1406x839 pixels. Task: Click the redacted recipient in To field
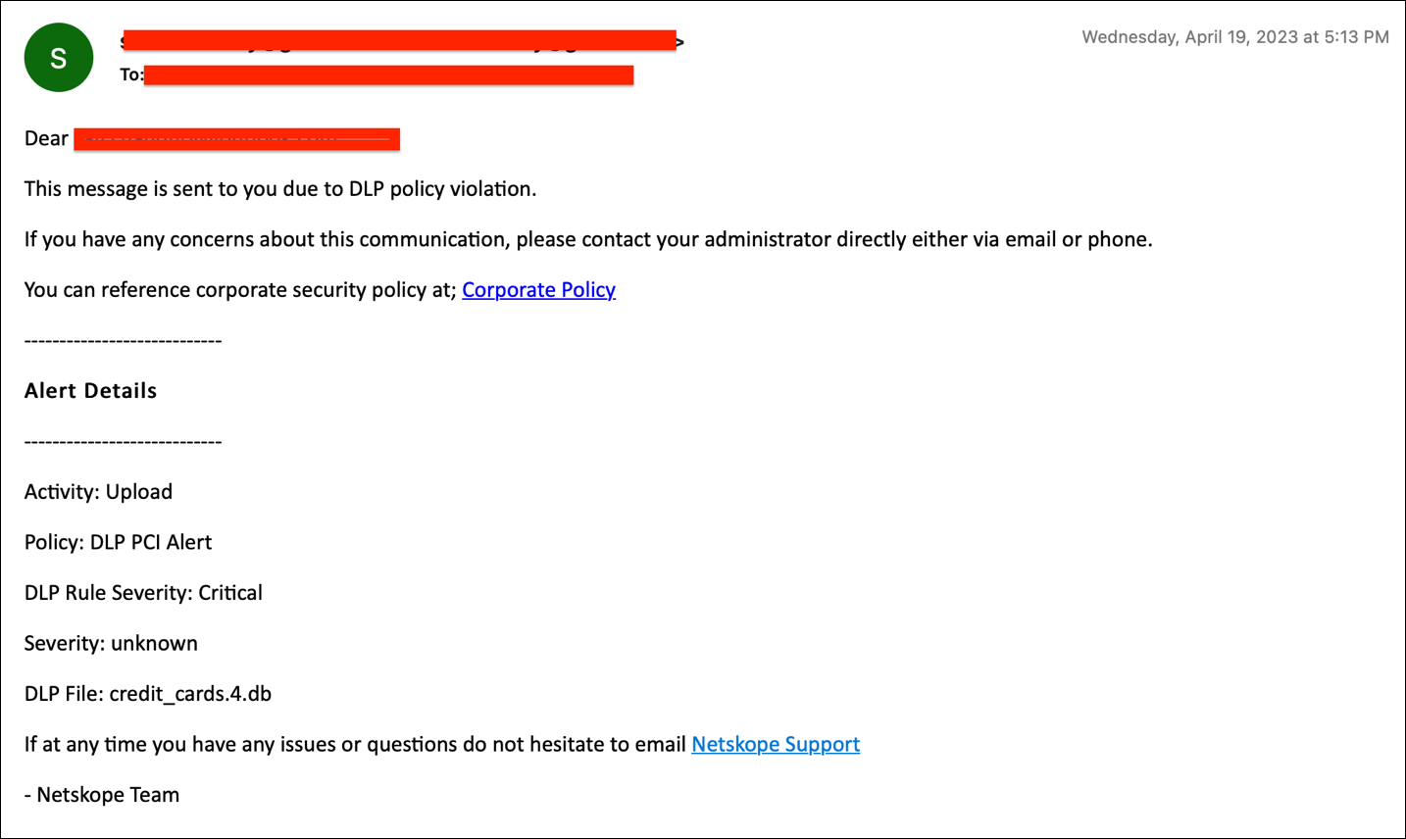pyautogui.click(x=388, y=75)
